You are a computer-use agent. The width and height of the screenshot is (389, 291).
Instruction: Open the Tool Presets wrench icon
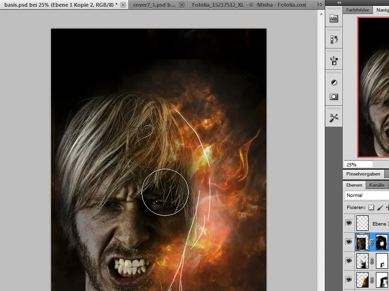tap(334, 118)
